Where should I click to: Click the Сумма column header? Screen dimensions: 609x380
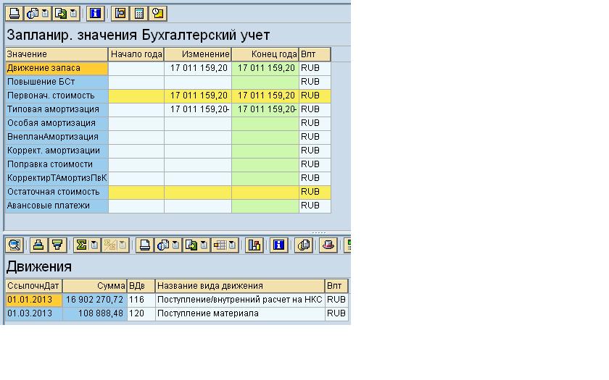(x=94, y=286)
